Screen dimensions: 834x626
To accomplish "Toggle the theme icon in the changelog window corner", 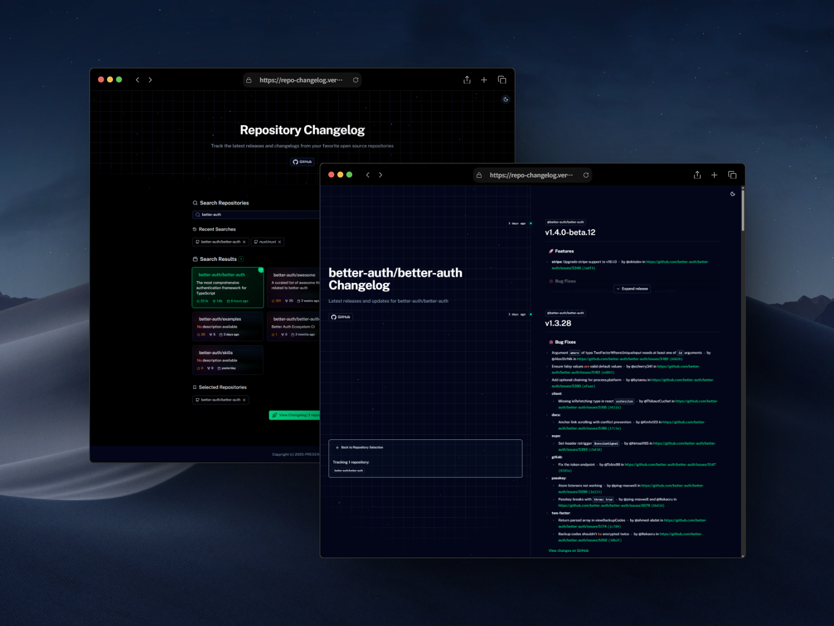I will [x=732, y=194].
